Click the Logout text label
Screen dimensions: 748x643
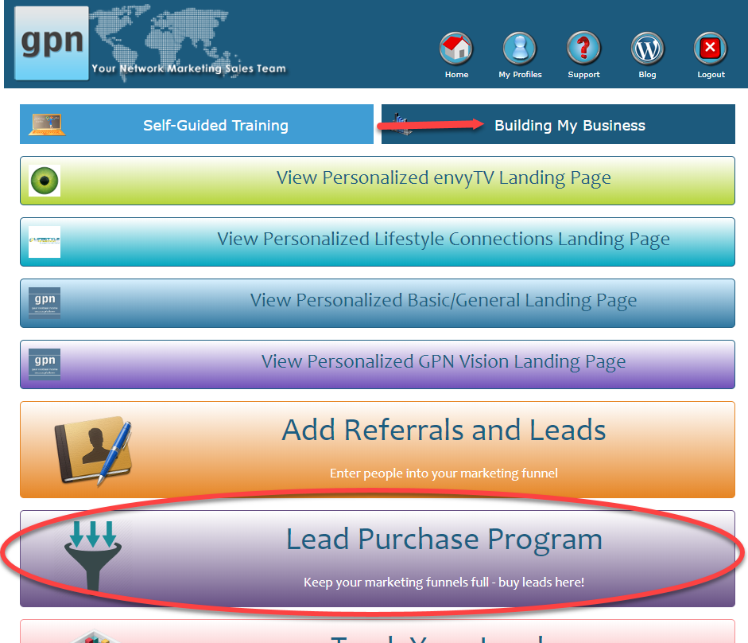coord(711,75)
